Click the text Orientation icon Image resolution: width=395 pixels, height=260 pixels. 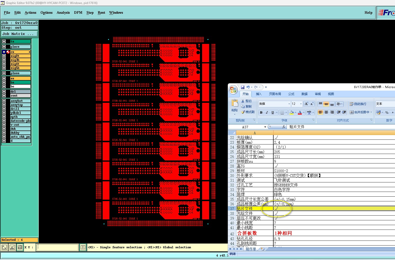click(x=339, y=104)
